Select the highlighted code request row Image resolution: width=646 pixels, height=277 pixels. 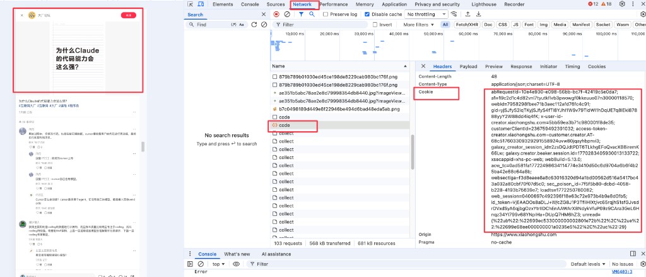[x=340, y=126]
